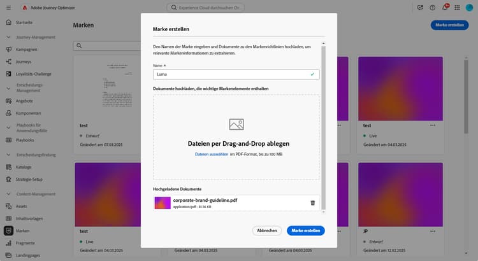Image resolution: width=478 pixels, height=261 pixels.
Task: Click Abbrechen to cancel the dialog
Action: coord(267,230)
